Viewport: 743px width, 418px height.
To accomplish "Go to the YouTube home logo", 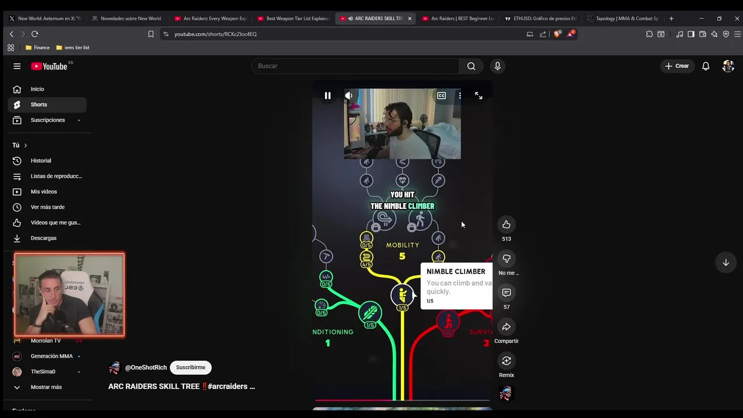I will (49, 66).
